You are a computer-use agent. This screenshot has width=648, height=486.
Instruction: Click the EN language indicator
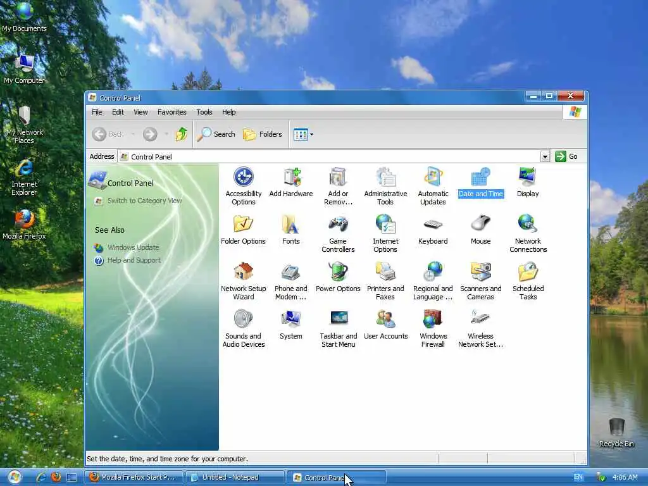(578, 477)
